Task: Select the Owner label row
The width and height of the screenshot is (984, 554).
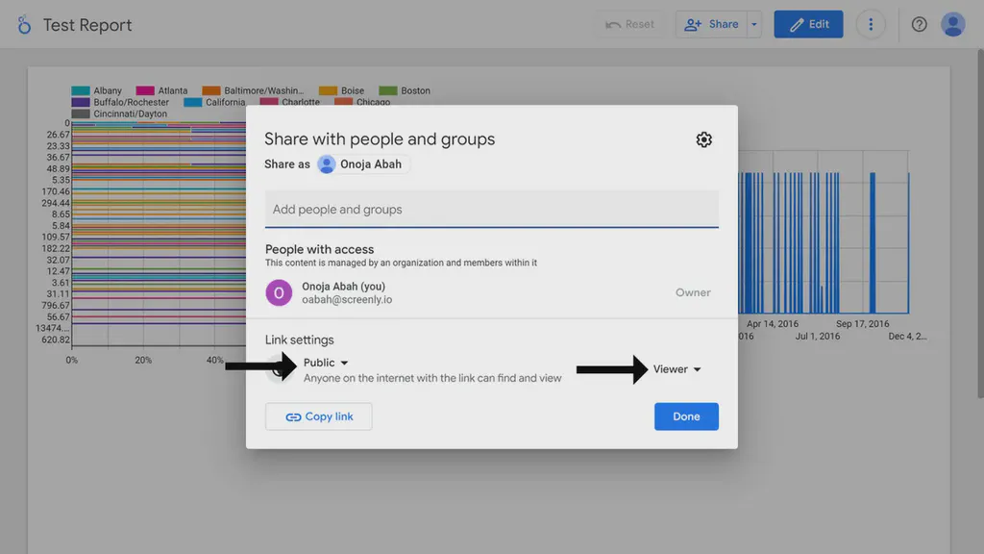Action: click(x=693, y=292)
